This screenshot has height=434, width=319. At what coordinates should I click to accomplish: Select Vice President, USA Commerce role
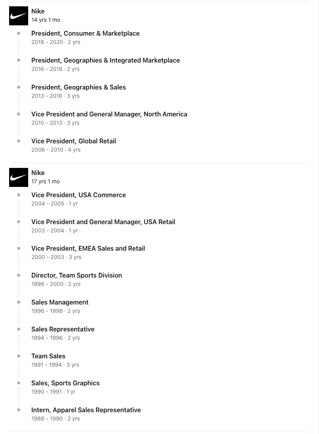[79, 195]
